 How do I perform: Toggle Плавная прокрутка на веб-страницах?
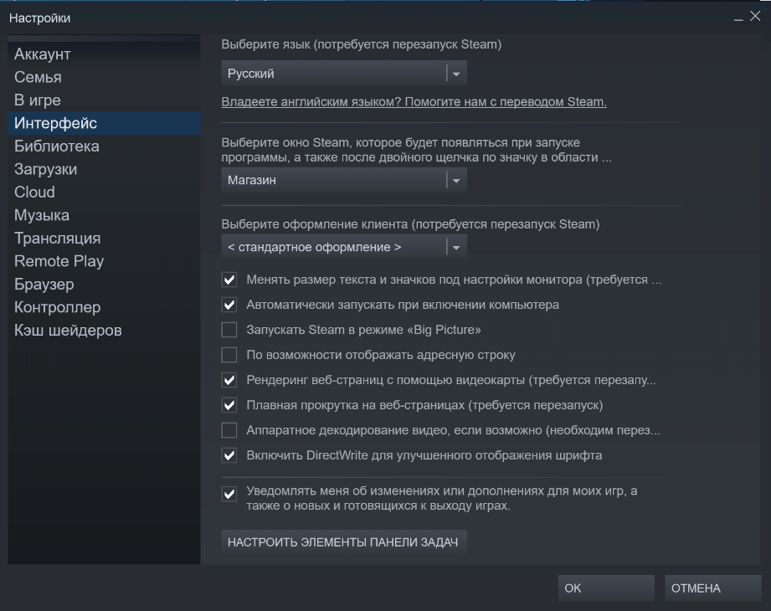229,405
